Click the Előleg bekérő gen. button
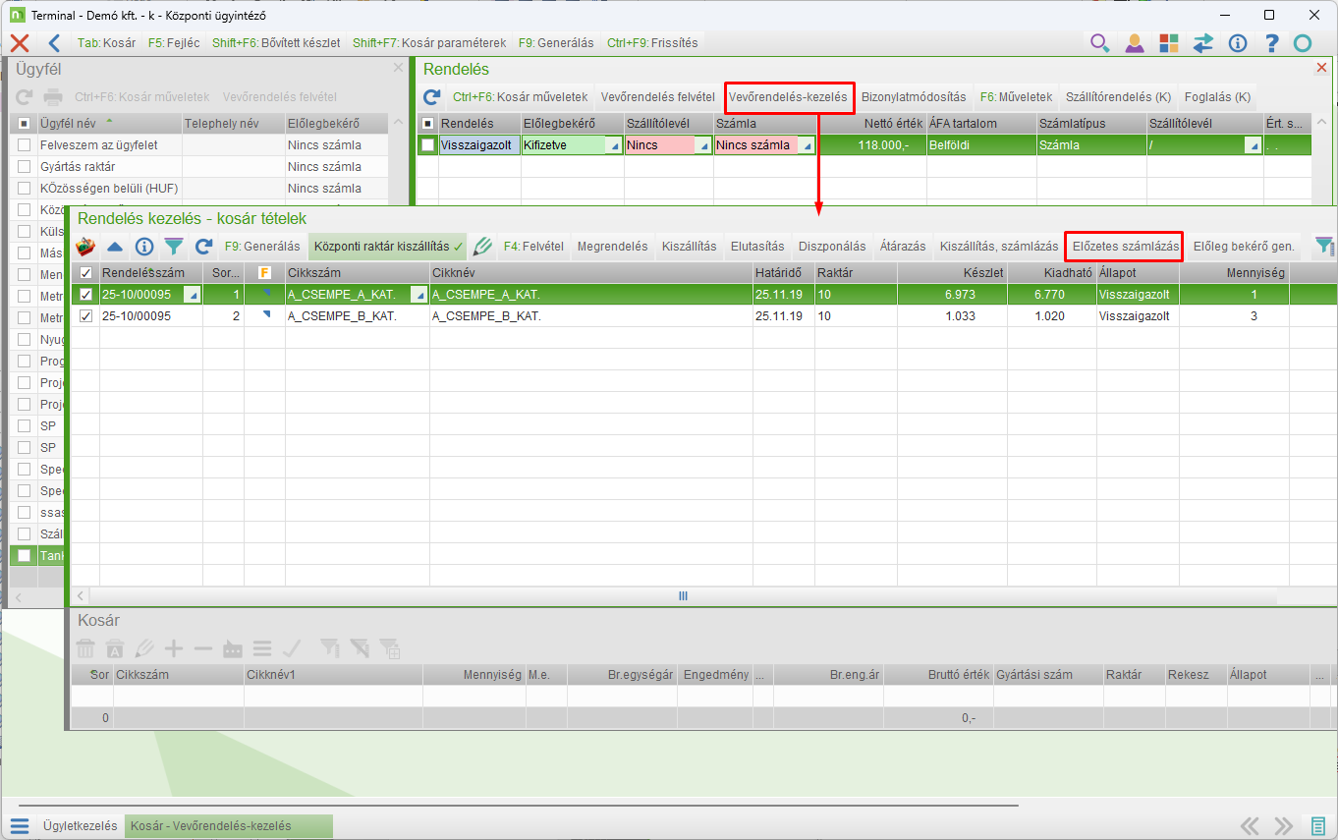 click(x=1244, y=247)
